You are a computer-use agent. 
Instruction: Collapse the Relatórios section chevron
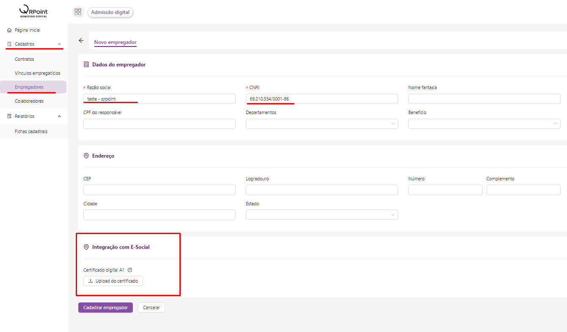[x=59, y=116]
